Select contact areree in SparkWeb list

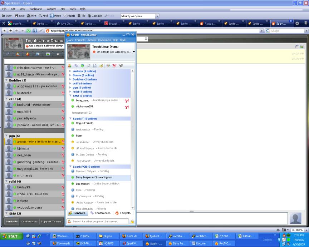coord(34,142)
